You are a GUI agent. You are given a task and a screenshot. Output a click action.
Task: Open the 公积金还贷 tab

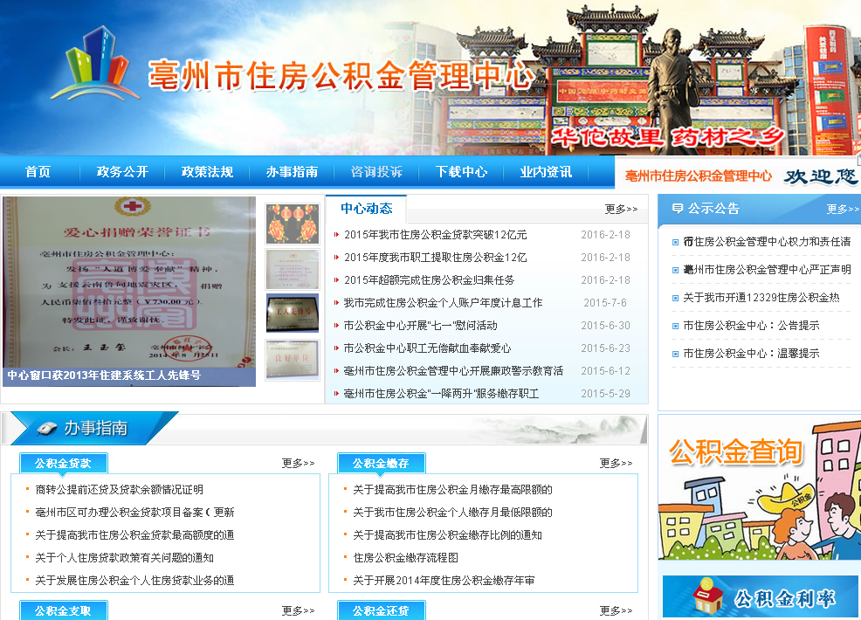tap(381, 610)
